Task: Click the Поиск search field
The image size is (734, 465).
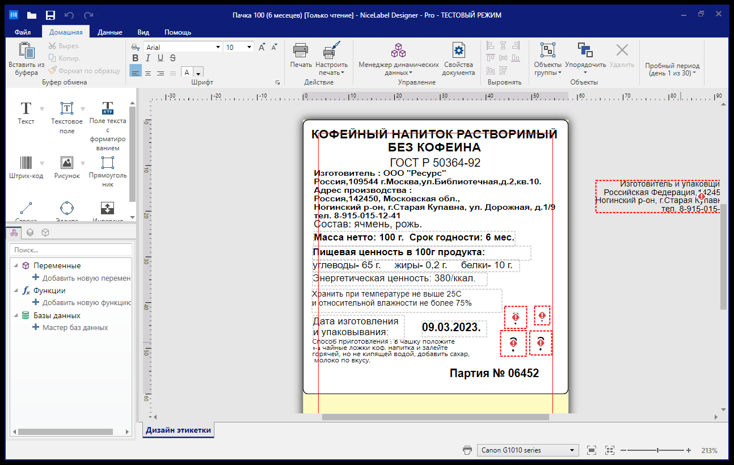Action: point(71,250)
